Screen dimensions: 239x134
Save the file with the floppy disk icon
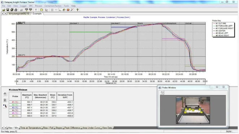[8, 10]
